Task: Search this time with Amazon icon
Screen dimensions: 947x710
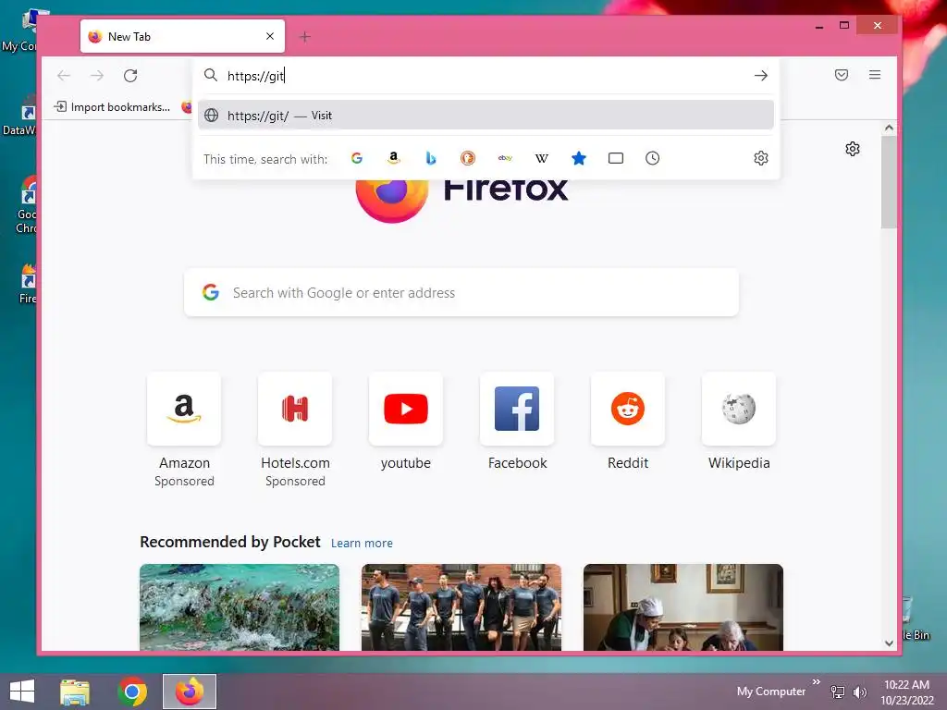Action: point(394,158)
